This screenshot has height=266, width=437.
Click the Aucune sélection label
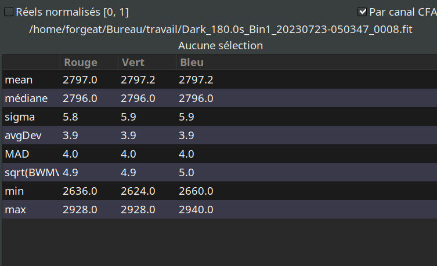[221, 45]
